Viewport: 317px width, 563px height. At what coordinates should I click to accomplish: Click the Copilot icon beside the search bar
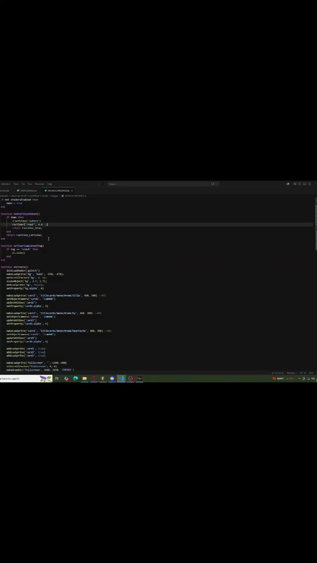point(213,184)
